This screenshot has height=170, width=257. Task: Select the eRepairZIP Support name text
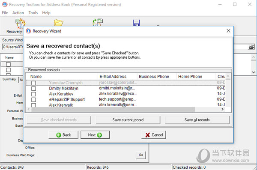coord(67,99)
